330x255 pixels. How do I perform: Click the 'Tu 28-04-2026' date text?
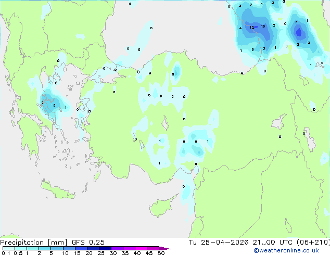(x=219, y=243)
